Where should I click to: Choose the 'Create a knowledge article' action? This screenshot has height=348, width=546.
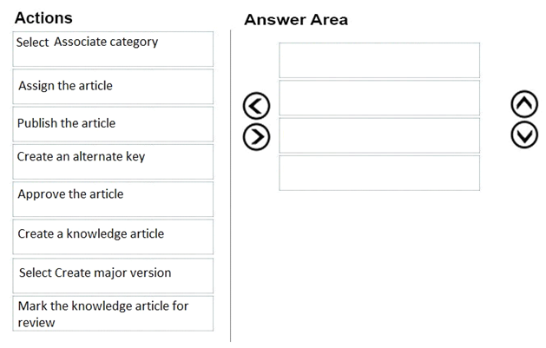[x=113, y=237]
